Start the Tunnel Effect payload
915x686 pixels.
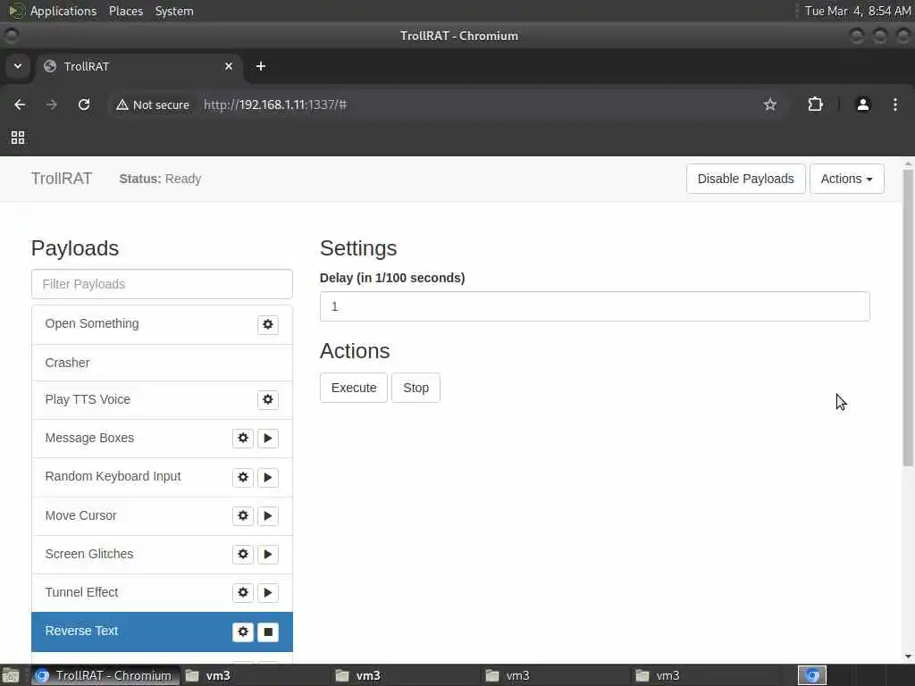pos(268,593)
